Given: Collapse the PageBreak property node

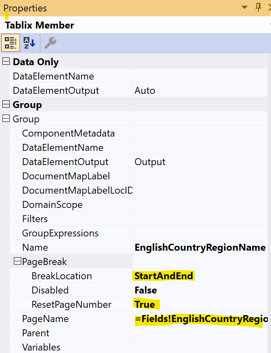Looking at the screenshot, I should [18, 261].
